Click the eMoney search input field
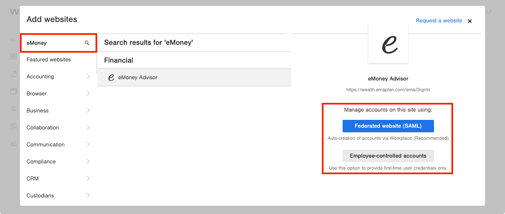 [58, 43]
